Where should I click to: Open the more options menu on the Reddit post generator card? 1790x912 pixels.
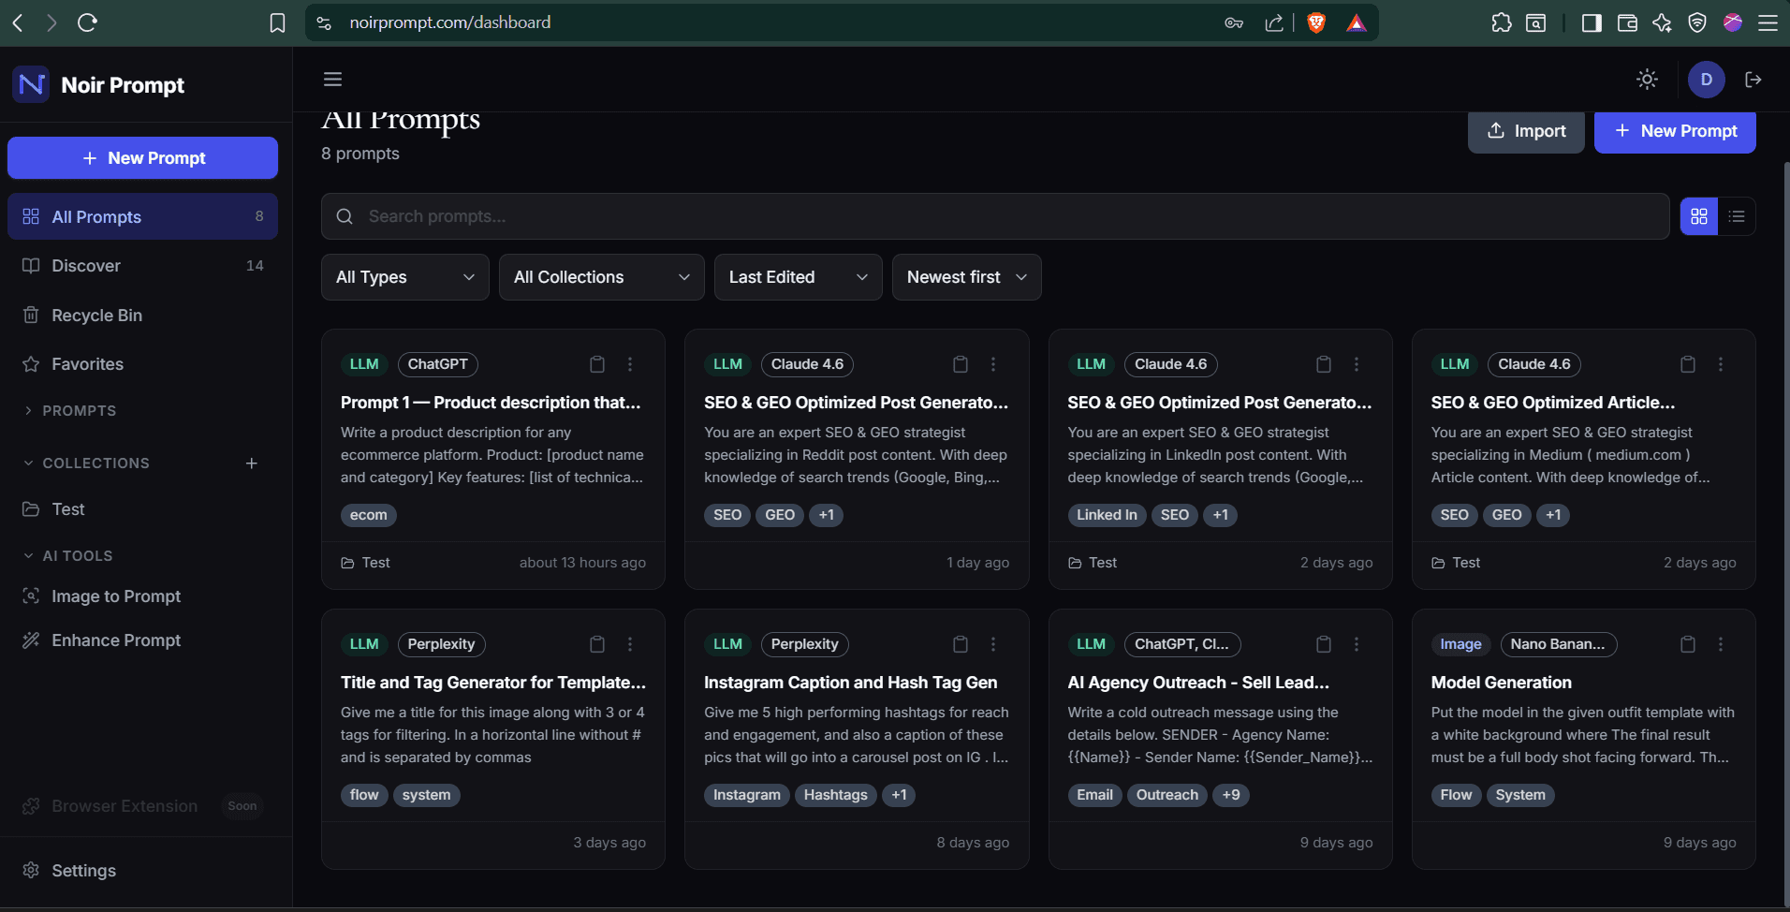click(993, 364)
